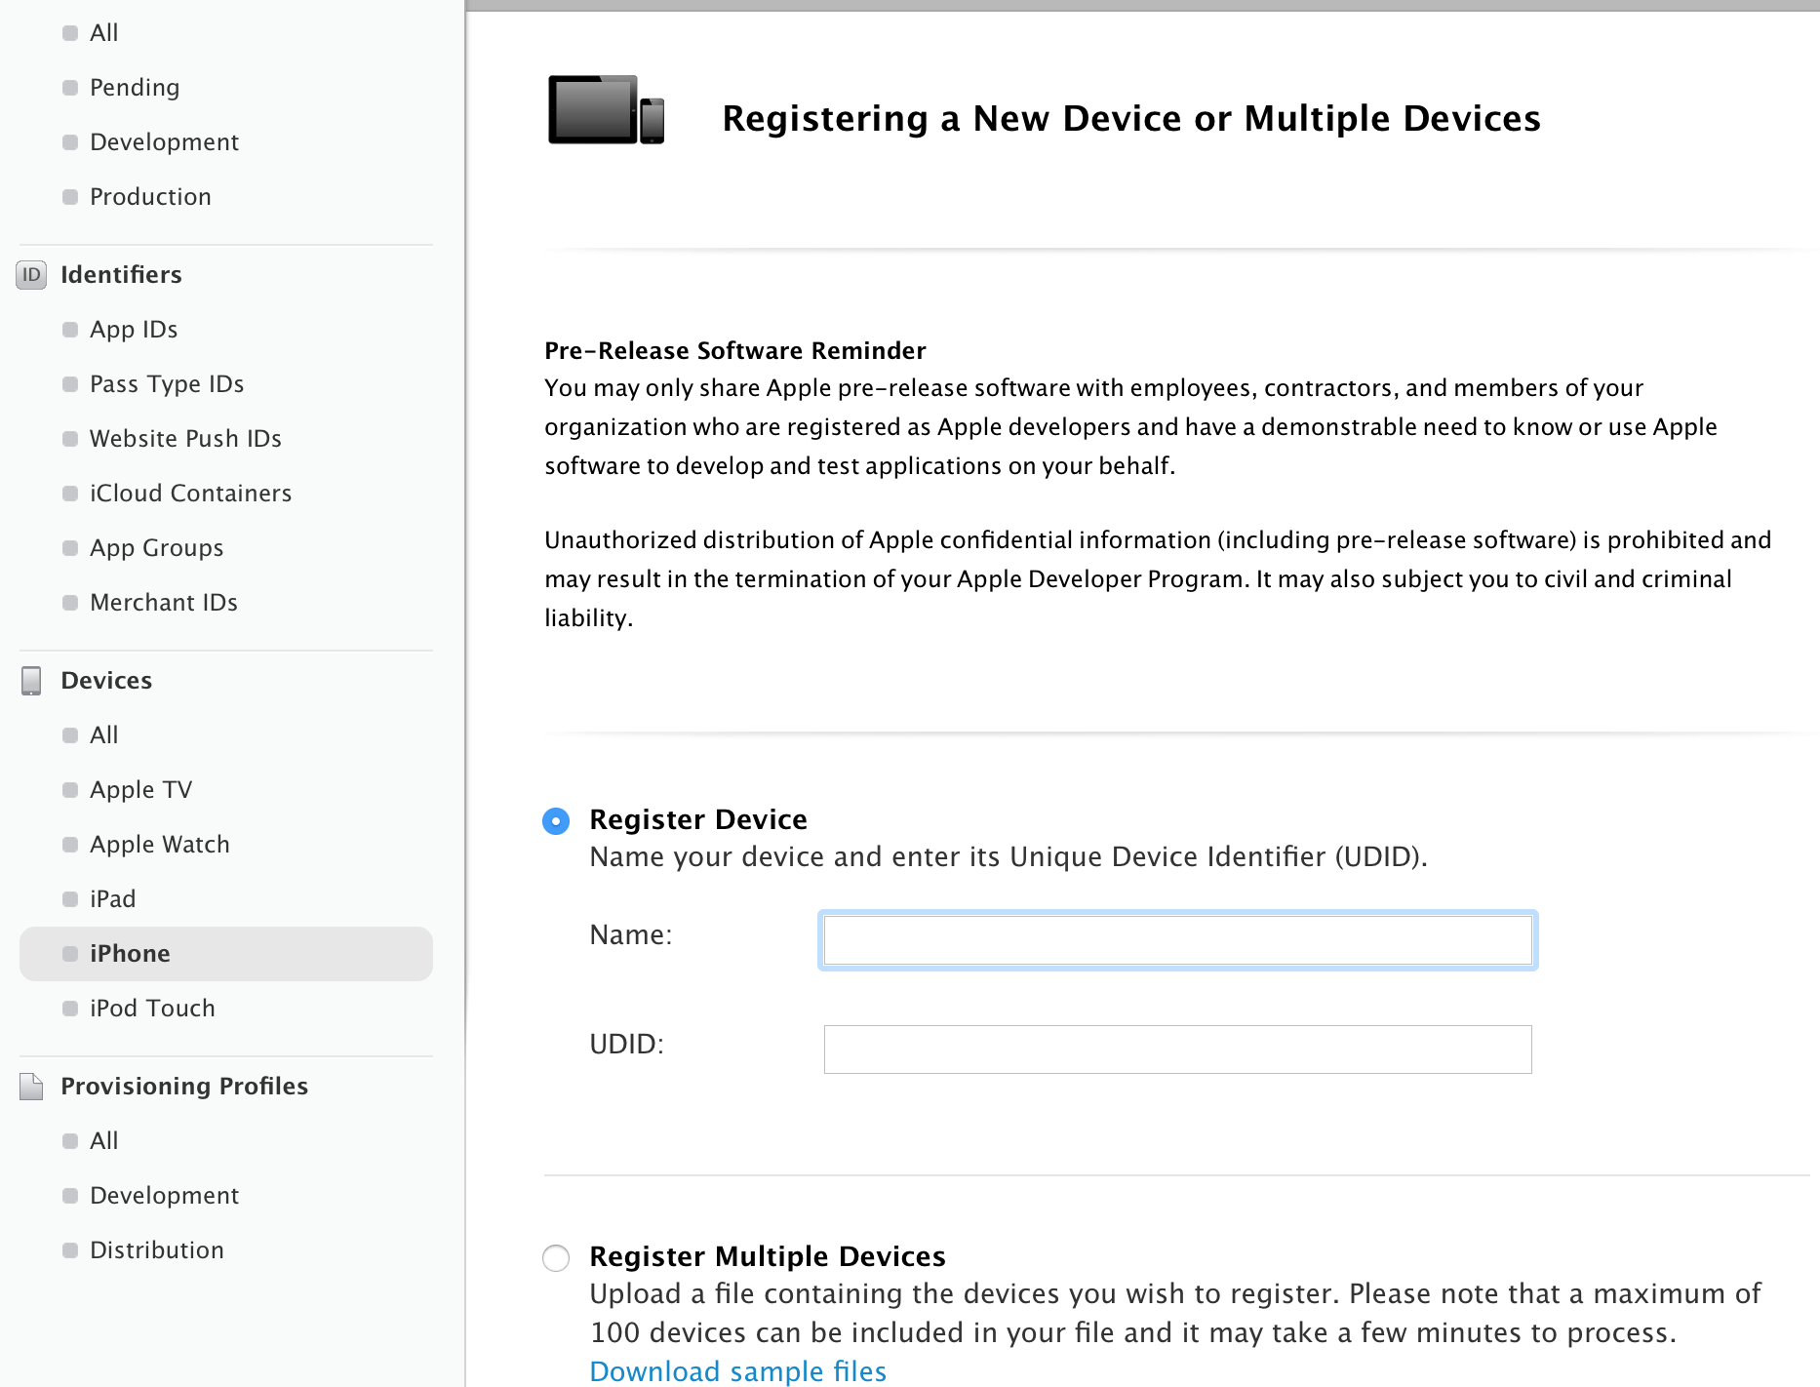Open App Groups in sidebar

click(x=156, y=548)
